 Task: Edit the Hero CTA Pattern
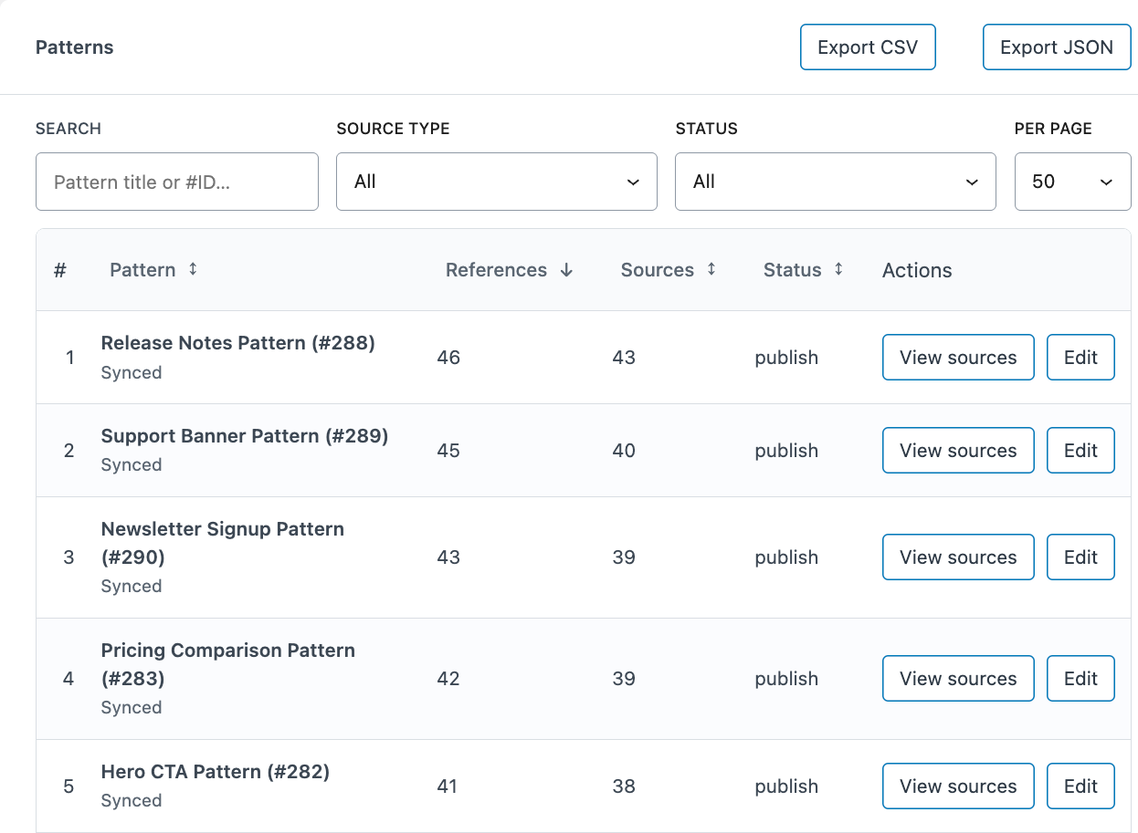coord(1080,786)
